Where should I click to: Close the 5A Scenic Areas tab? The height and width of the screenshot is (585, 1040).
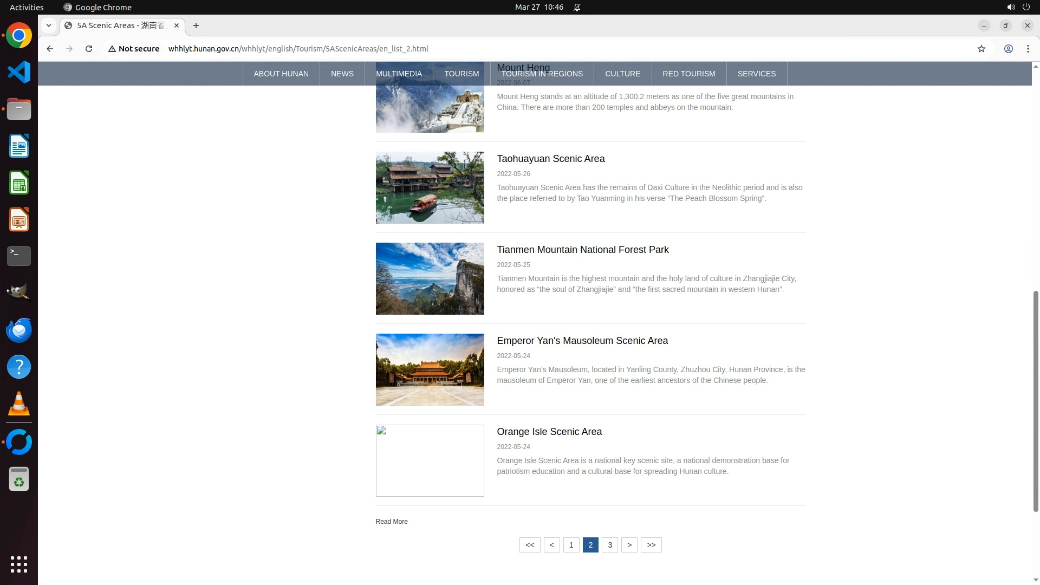click(x=176, y=25)
